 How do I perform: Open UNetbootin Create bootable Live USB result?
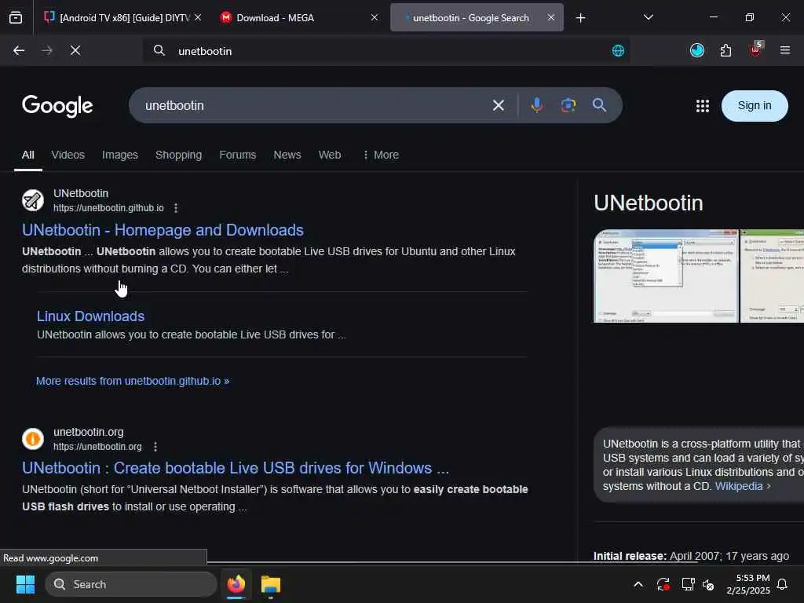236,468
